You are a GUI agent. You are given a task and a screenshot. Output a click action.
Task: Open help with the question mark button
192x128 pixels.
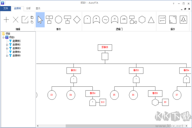[173, 3]
